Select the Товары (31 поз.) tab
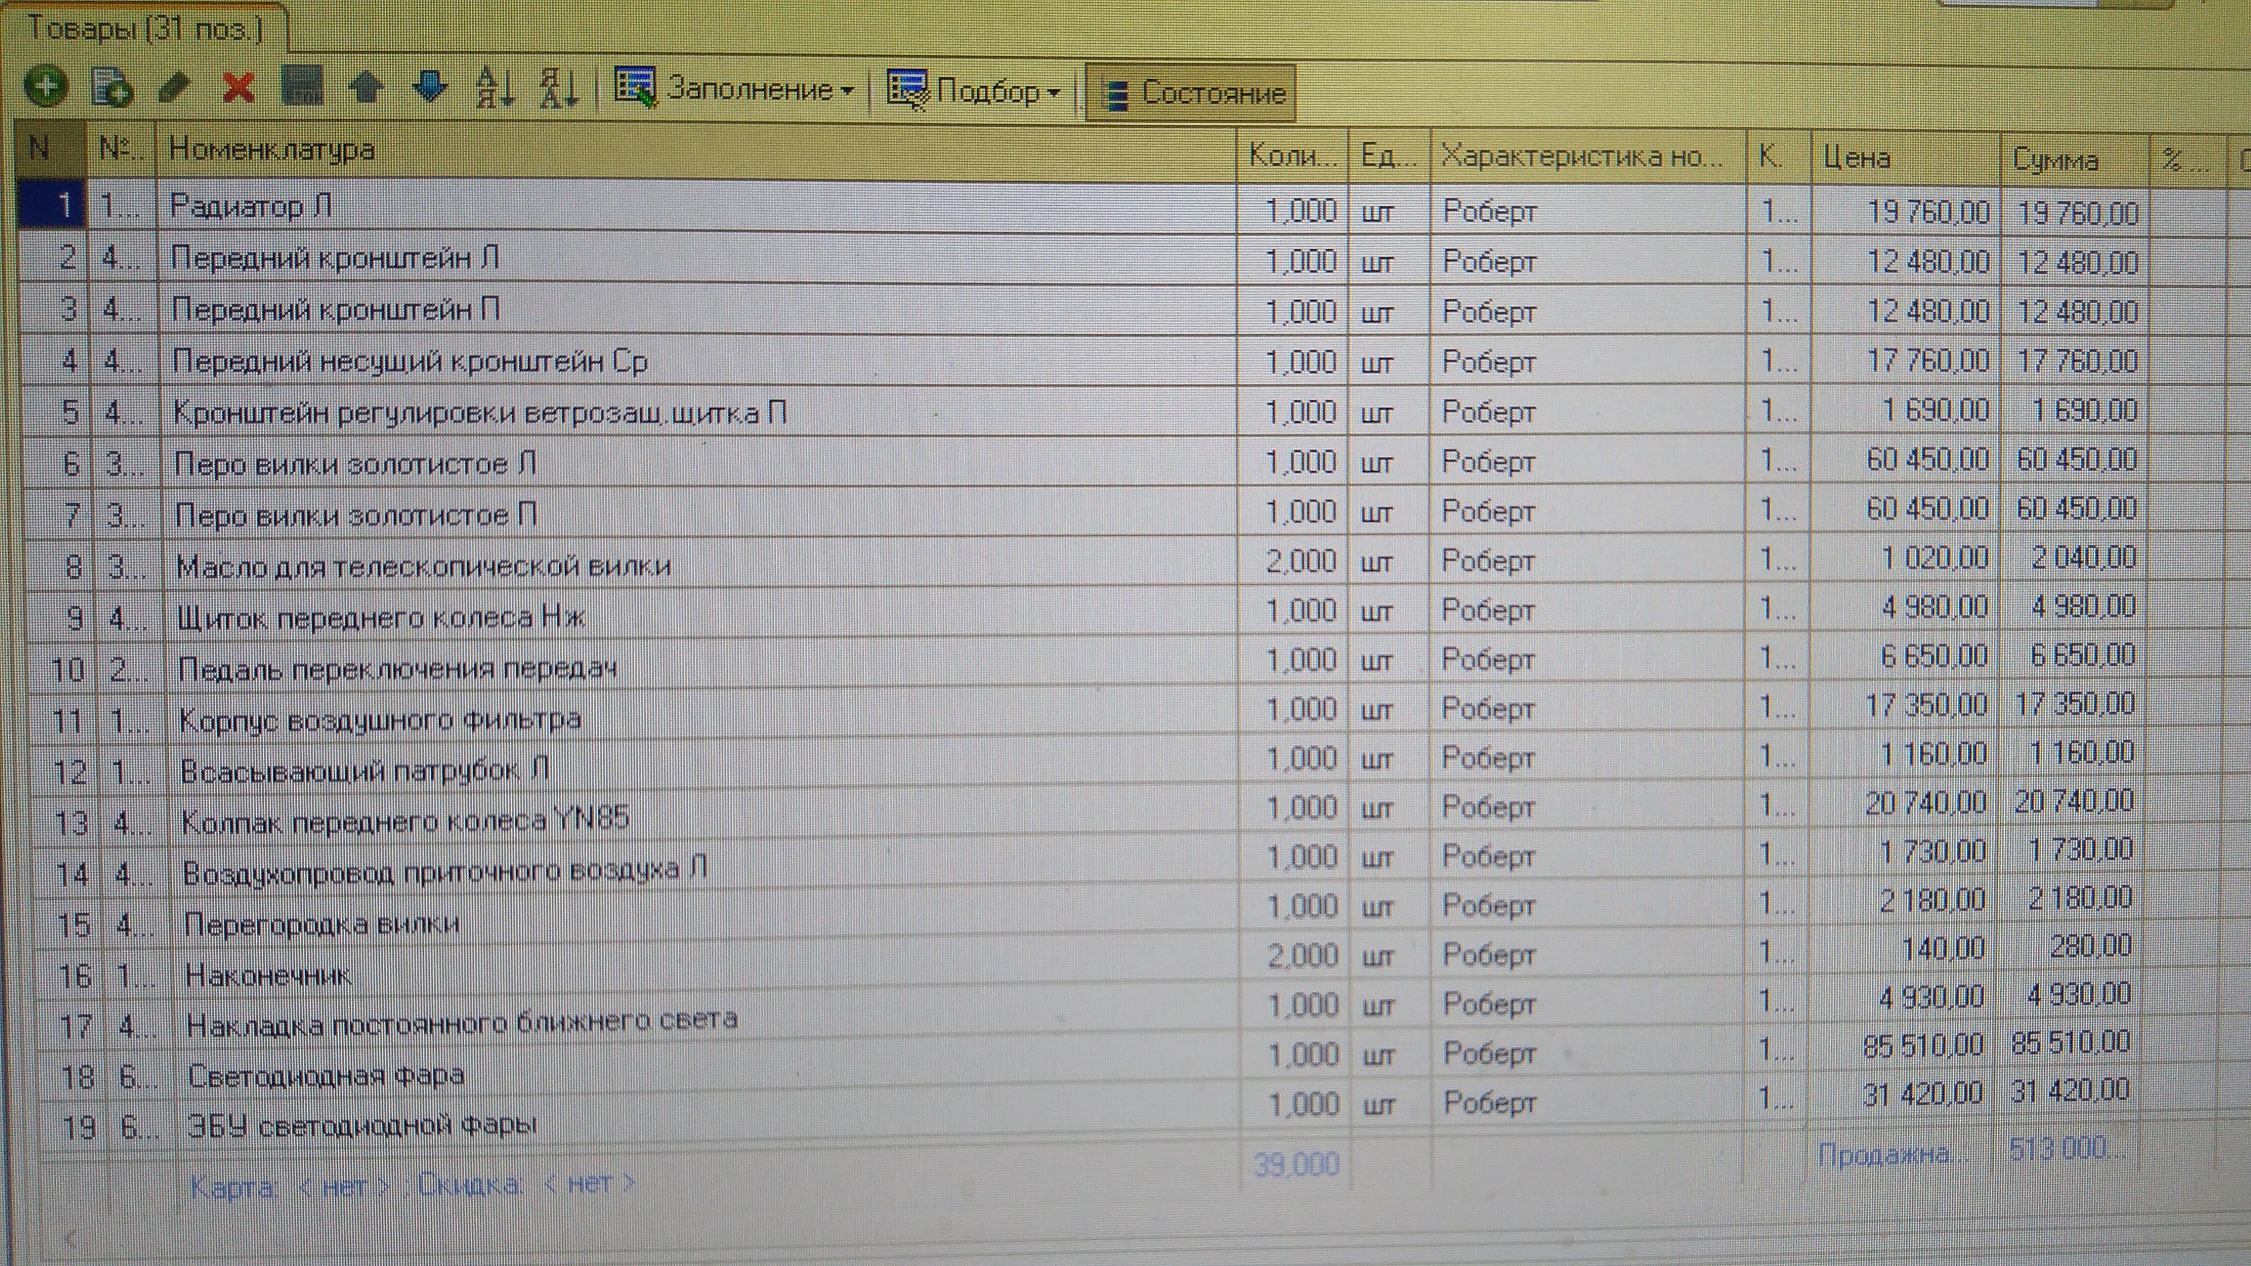The width and height of the screenshot is (2251, 1266). [x=144, y=30]
